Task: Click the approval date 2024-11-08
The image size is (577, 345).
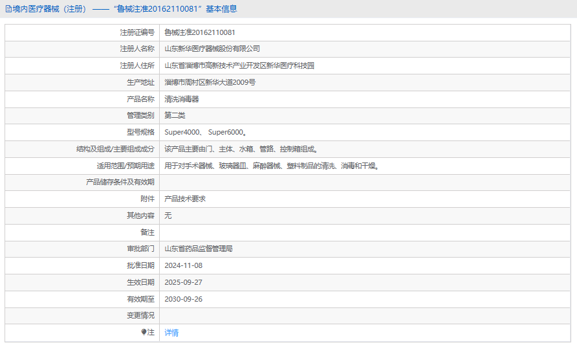Action: [183, 265]
